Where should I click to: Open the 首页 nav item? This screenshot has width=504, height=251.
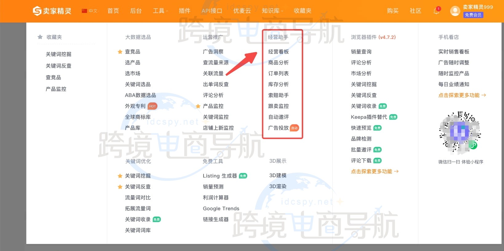click(113, 11)
